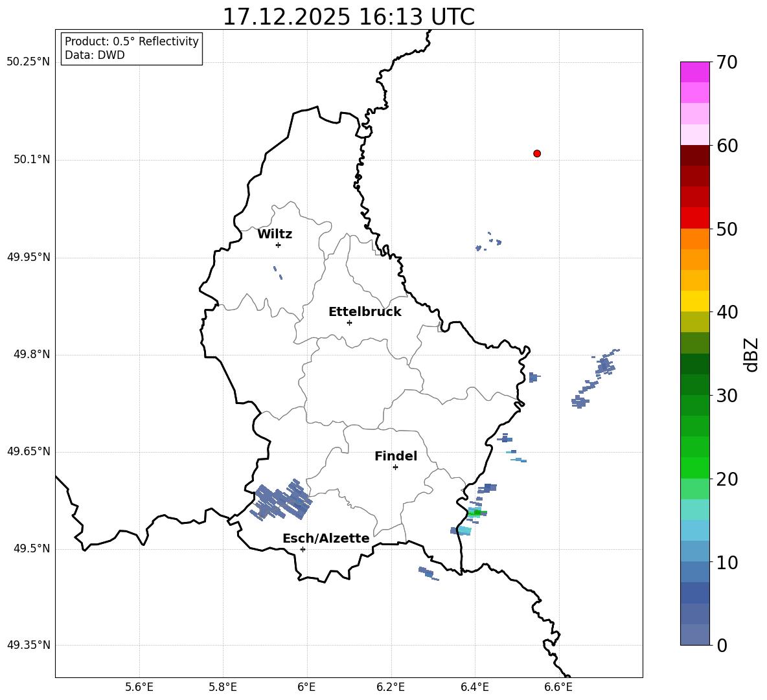Click the 6.4°E longitude label
The image size is (767, 700).
pyautogui.click(x=474, y=688)
